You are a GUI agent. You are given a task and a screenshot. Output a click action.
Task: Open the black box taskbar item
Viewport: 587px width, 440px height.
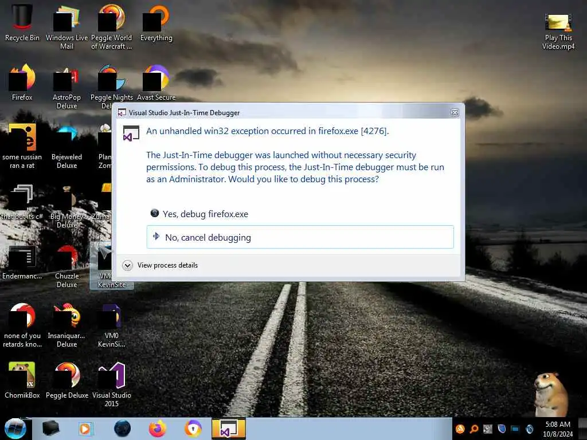[x=50, y=429]
